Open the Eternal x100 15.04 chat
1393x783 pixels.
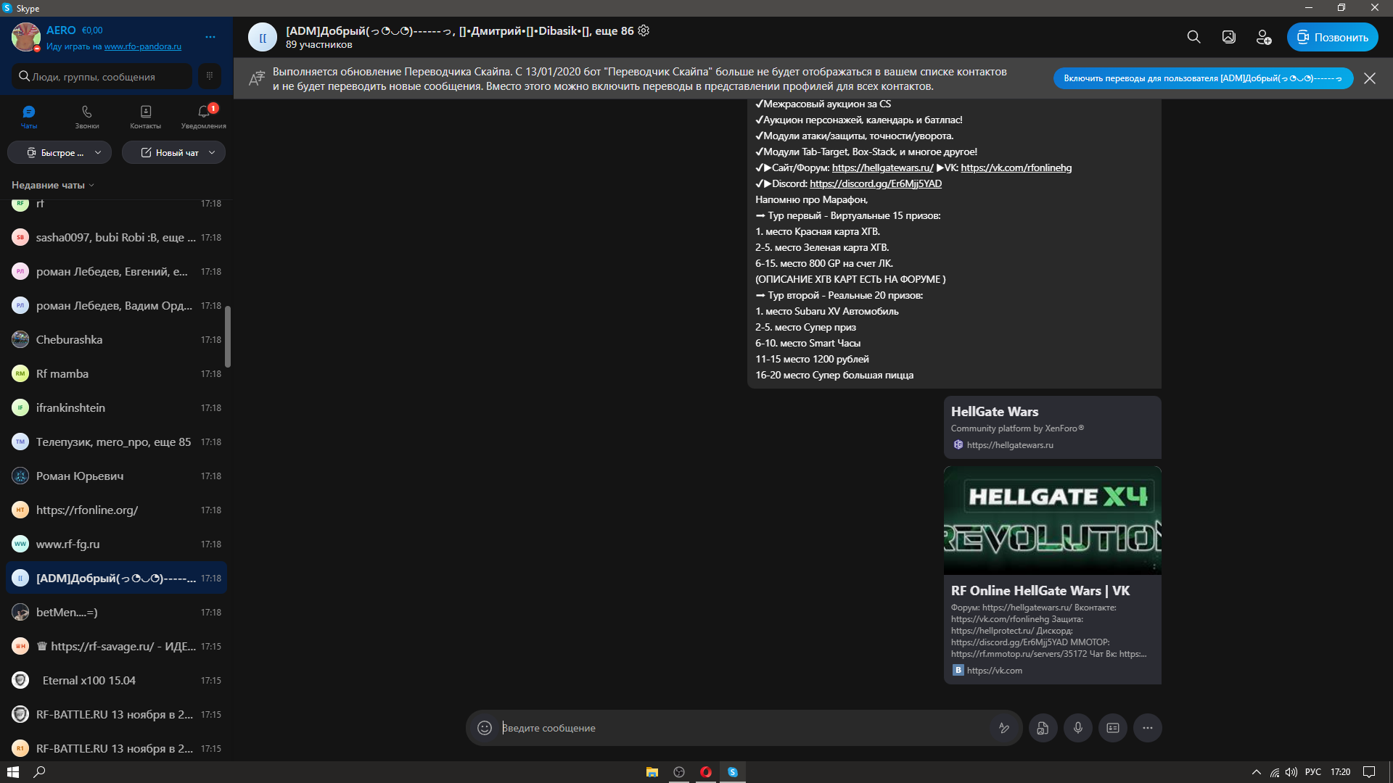pos(116,680)
